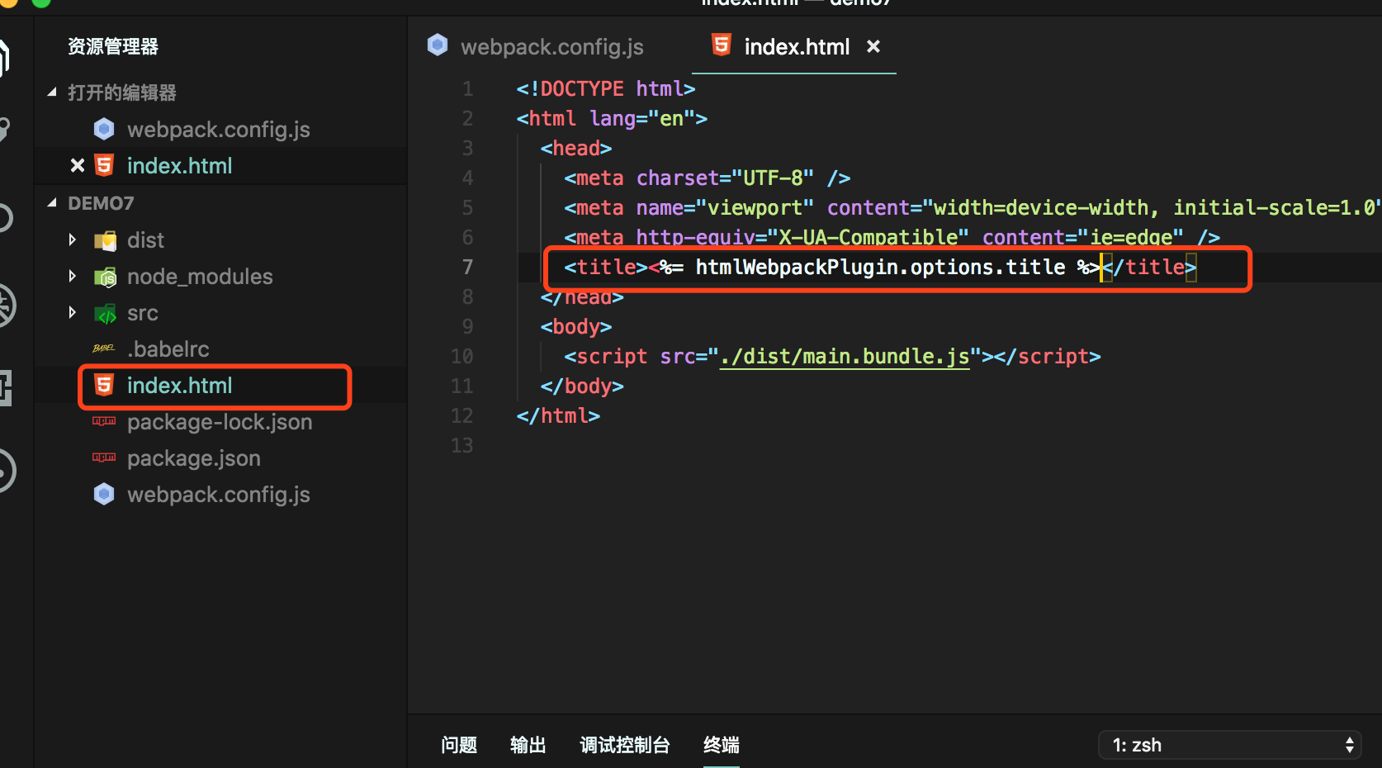Click npm icon beside package.json
The height and width of the screenshot is (768, 1382).
104,457
